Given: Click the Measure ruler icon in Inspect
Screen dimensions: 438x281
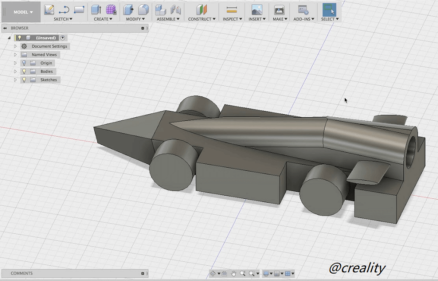Looking at the screenshot, I should click(232, 9).
